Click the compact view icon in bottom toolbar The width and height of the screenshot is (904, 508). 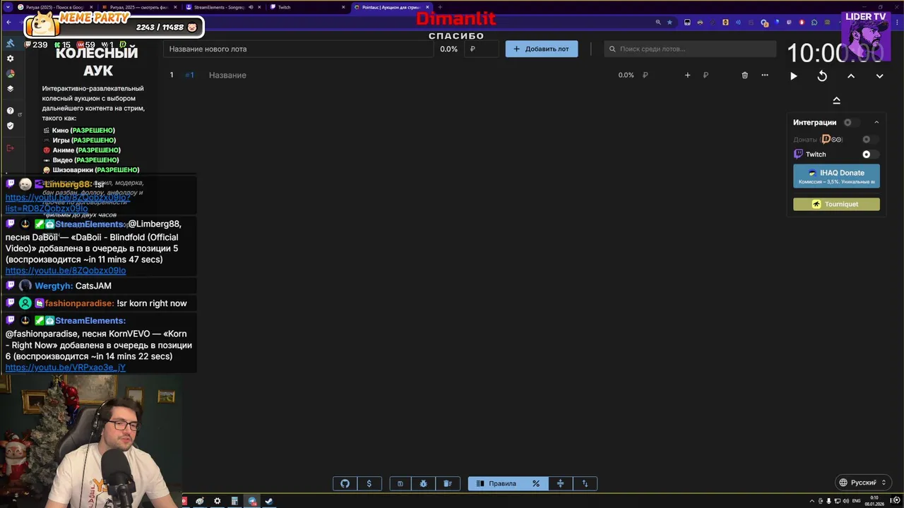[x=561, y=483]
